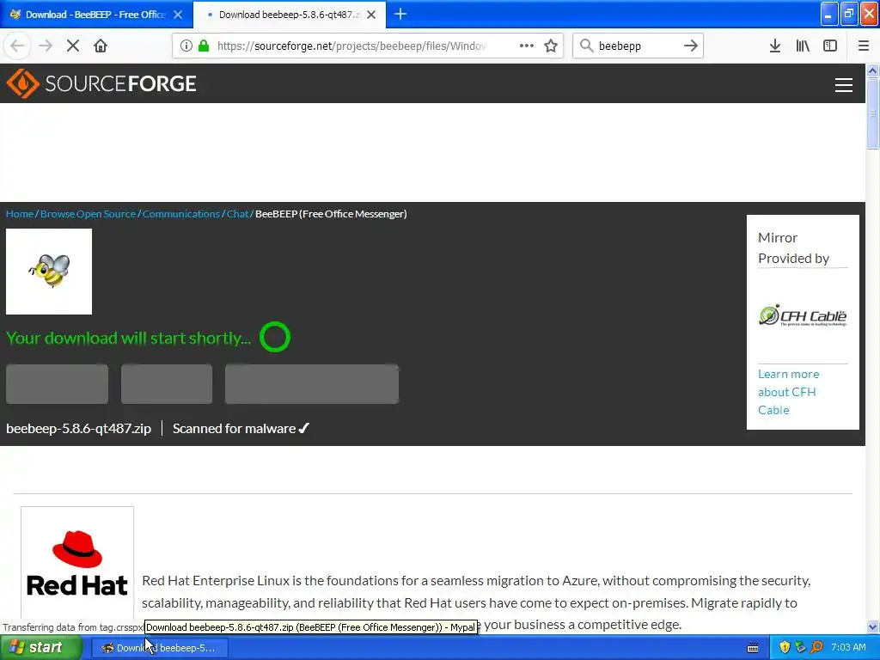Click the beebepp search box

(x=637, y=46)
